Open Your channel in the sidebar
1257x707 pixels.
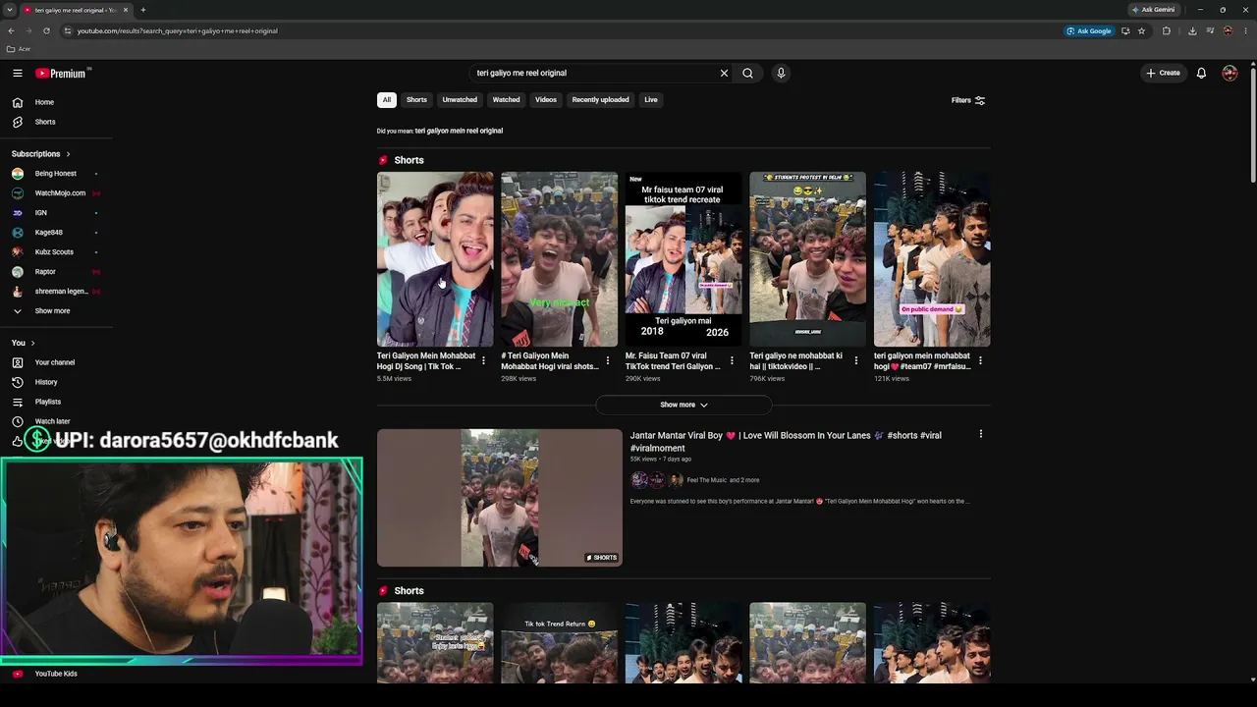click(56, 362)
